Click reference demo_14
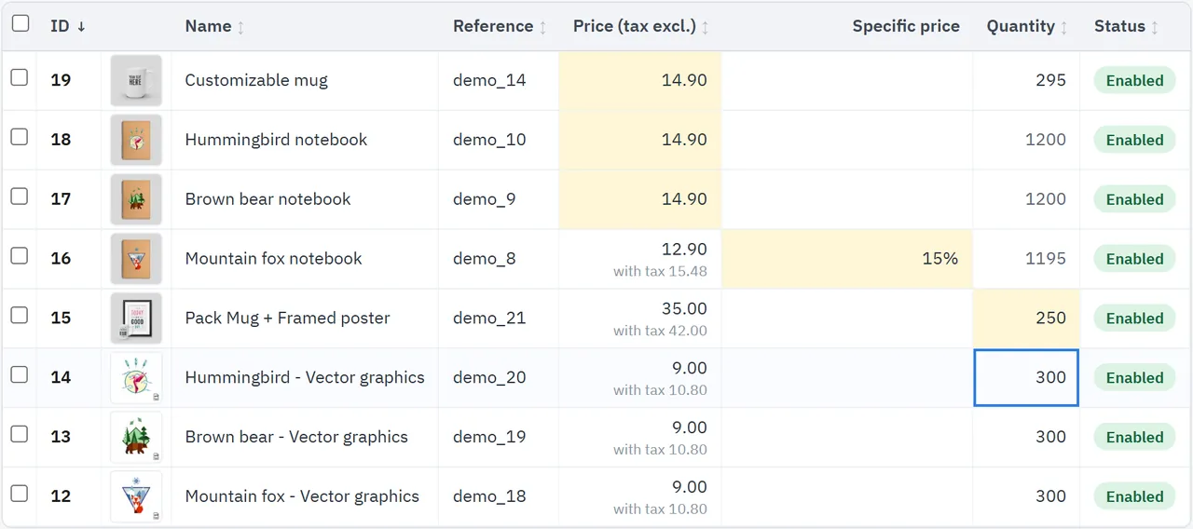Screen dimensions: 1193x529 (489, 80)
